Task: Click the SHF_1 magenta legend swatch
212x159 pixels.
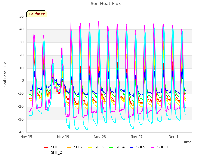Action: [x=152, y=148]
